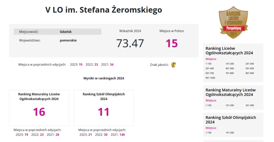Click the school title V LO im. Stefana Żeromskiego
This screenshot has height=142, width=274.
coord(104,10)
